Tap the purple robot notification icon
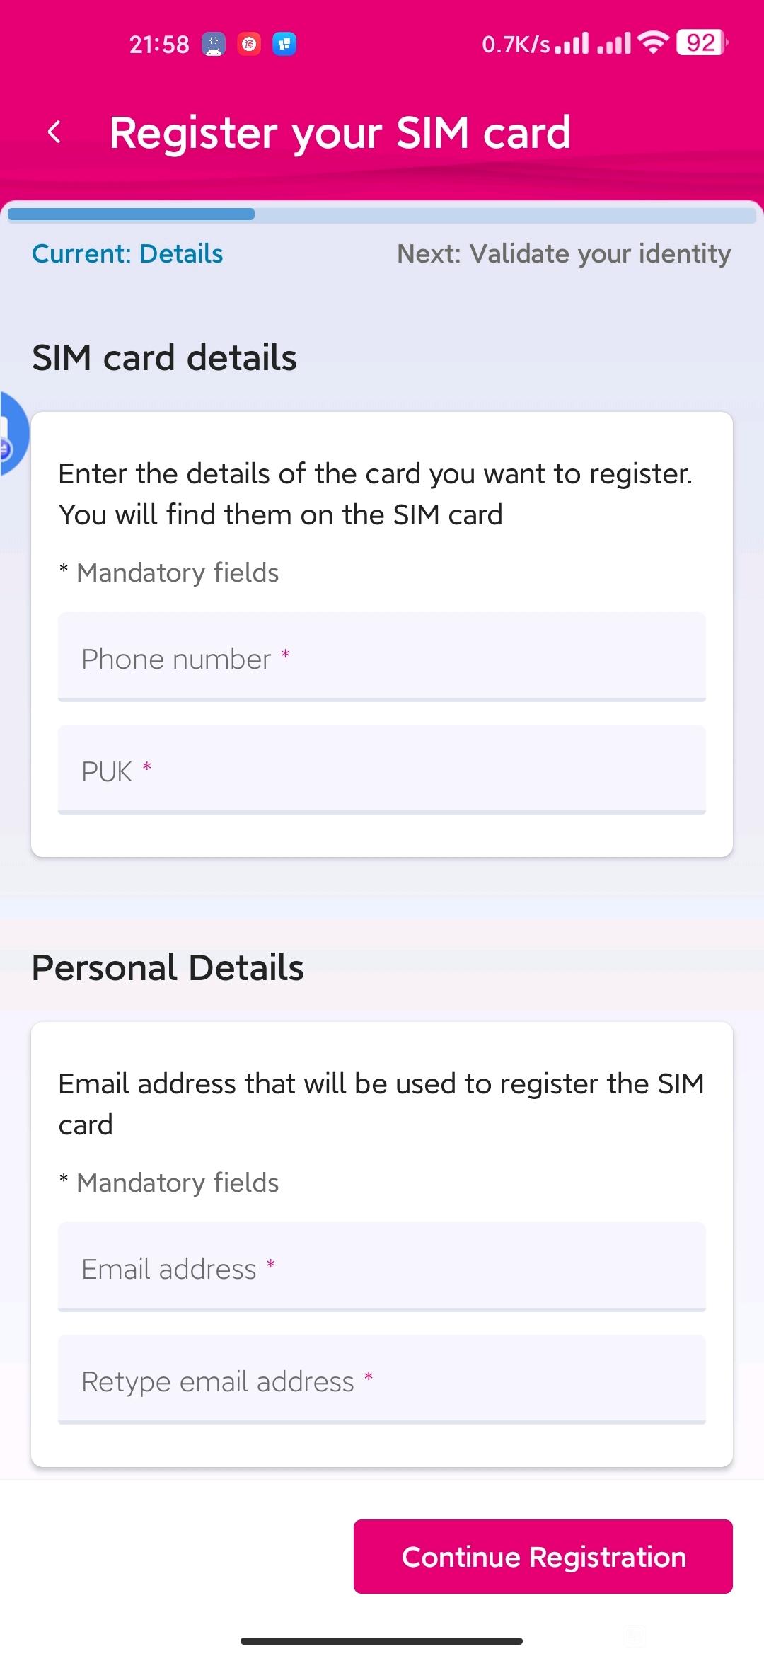The height and width of the screenshot is (1656, 764). click(214, 44)
